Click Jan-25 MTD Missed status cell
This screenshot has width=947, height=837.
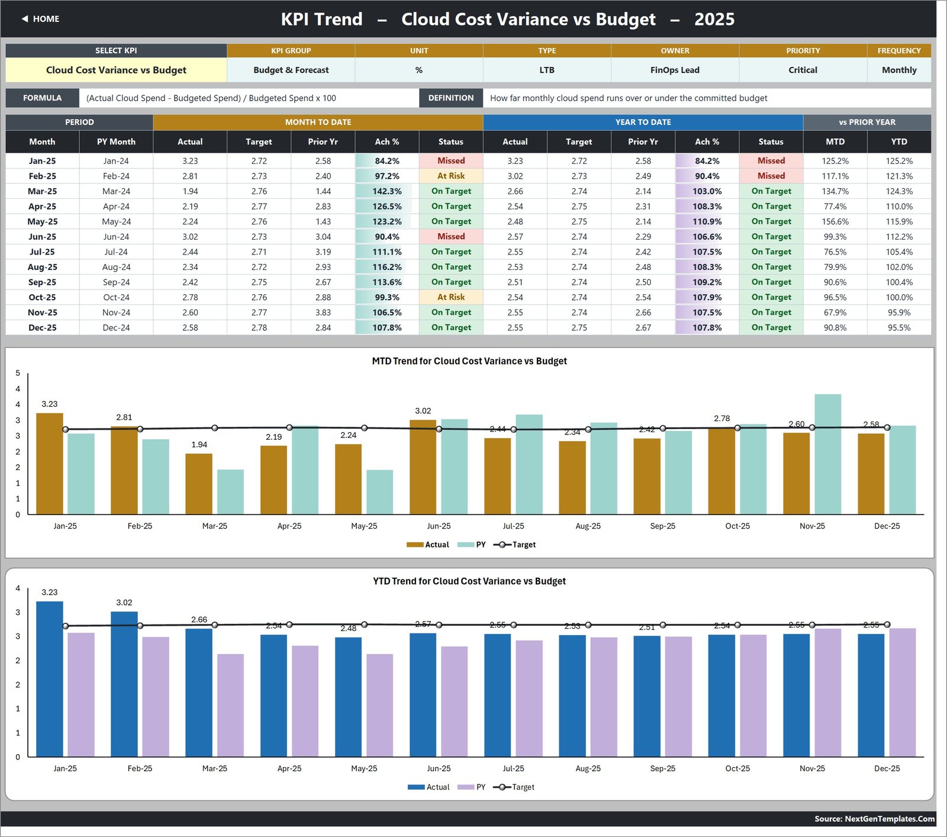pos(451,161)
